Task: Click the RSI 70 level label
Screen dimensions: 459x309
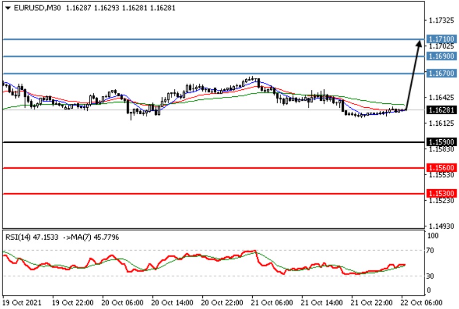Action: [x=430, y=251]
